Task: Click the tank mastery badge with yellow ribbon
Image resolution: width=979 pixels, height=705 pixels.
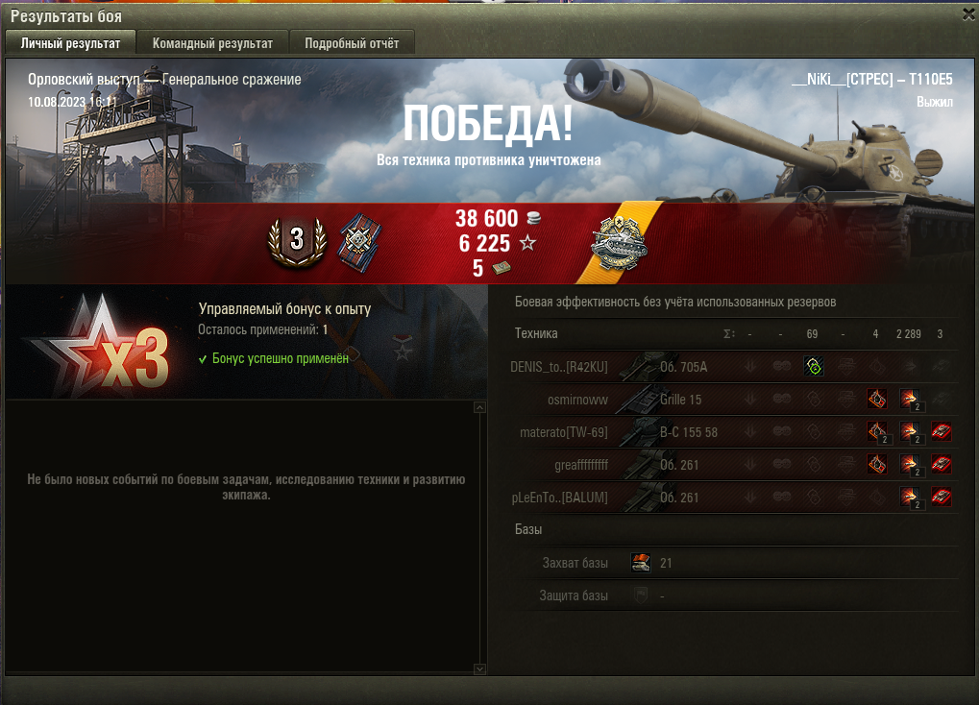Action: click(619, 244)
